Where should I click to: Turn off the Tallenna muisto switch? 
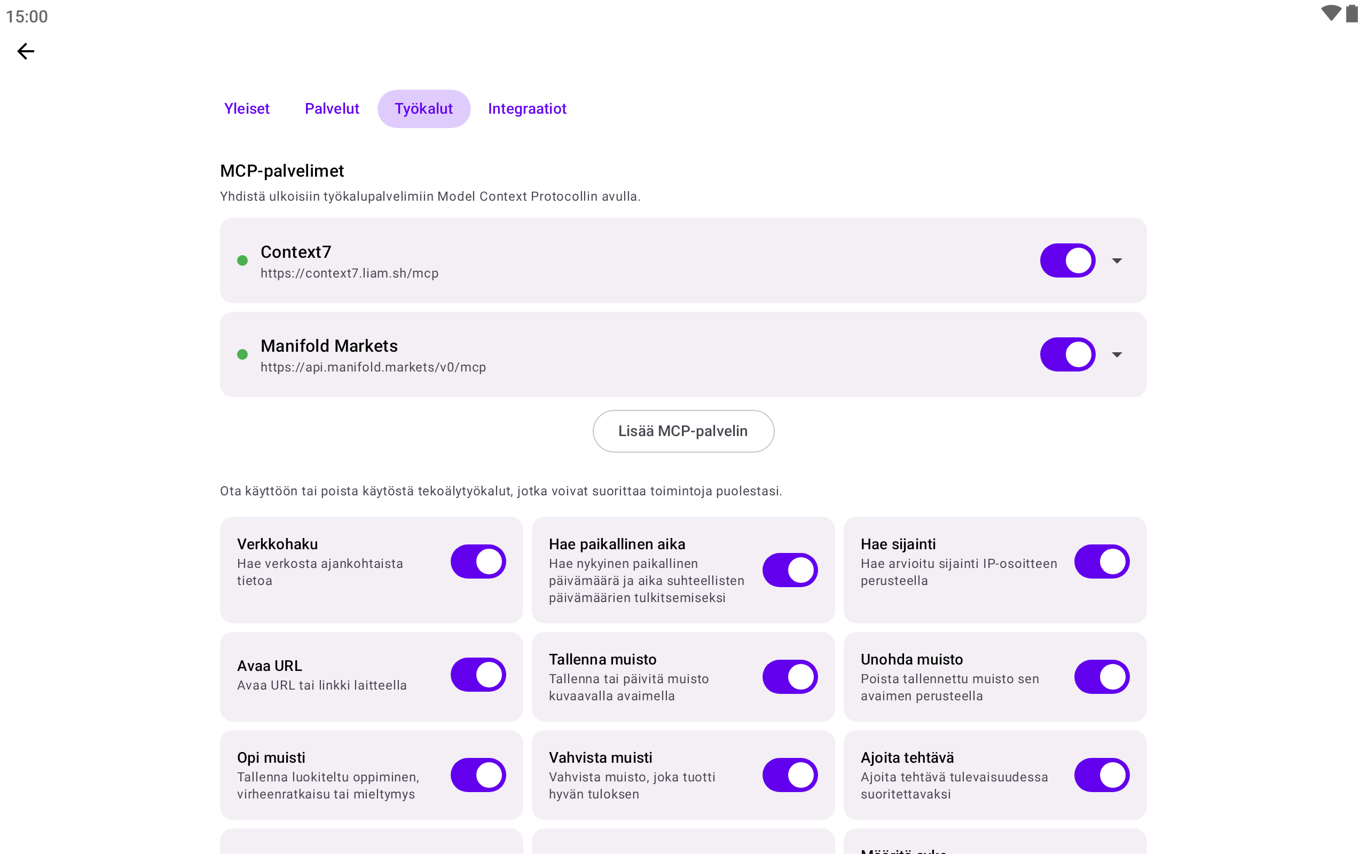pyautogui.click(x=790, y=677)
